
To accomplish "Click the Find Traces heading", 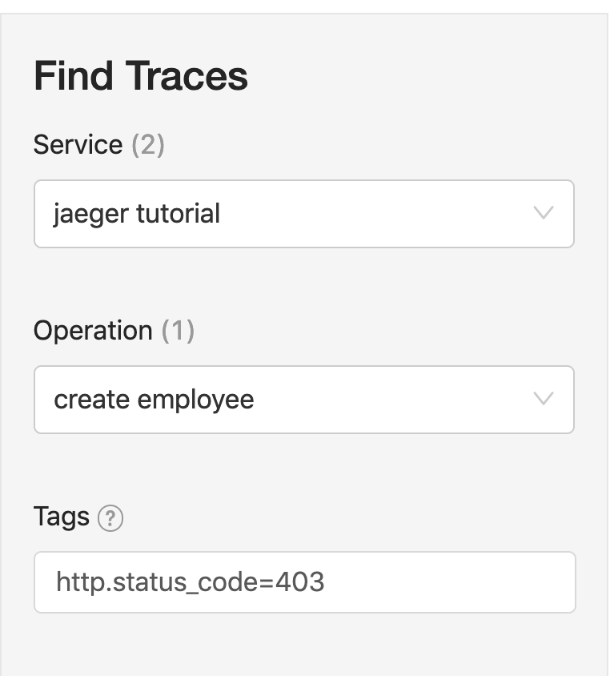I will click(141, 77).
